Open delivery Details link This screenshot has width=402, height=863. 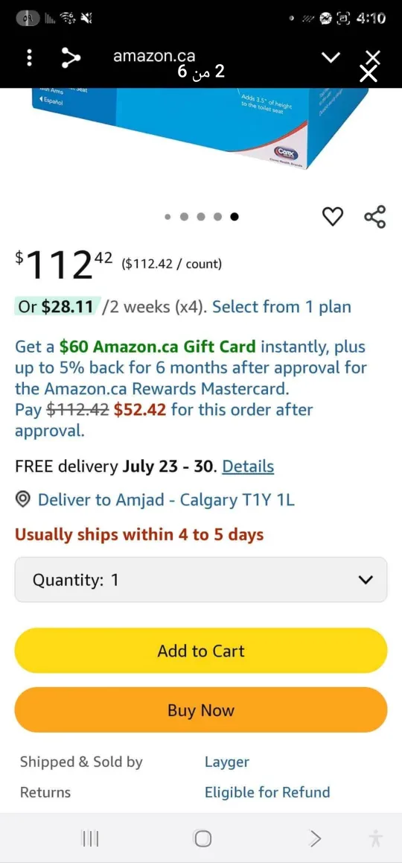(x=247, y=467)
